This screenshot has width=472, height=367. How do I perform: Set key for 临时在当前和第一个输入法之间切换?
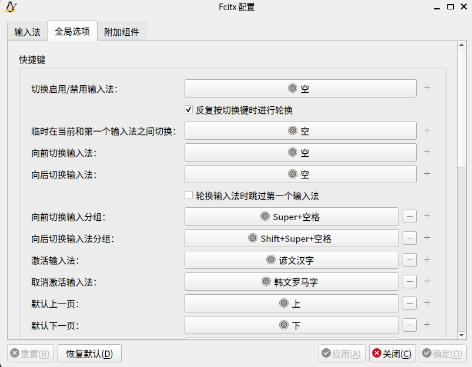tap(300, 130)
